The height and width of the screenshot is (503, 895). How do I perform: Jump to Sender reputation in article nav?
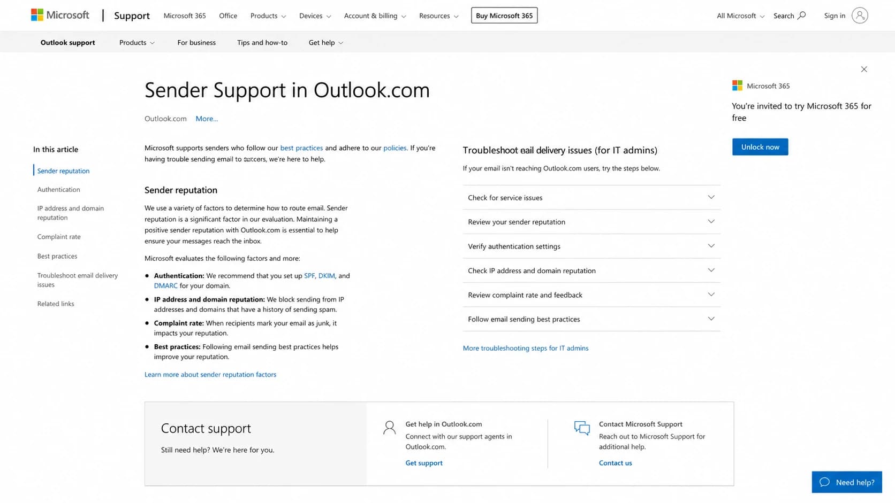(x=63, y=171)
